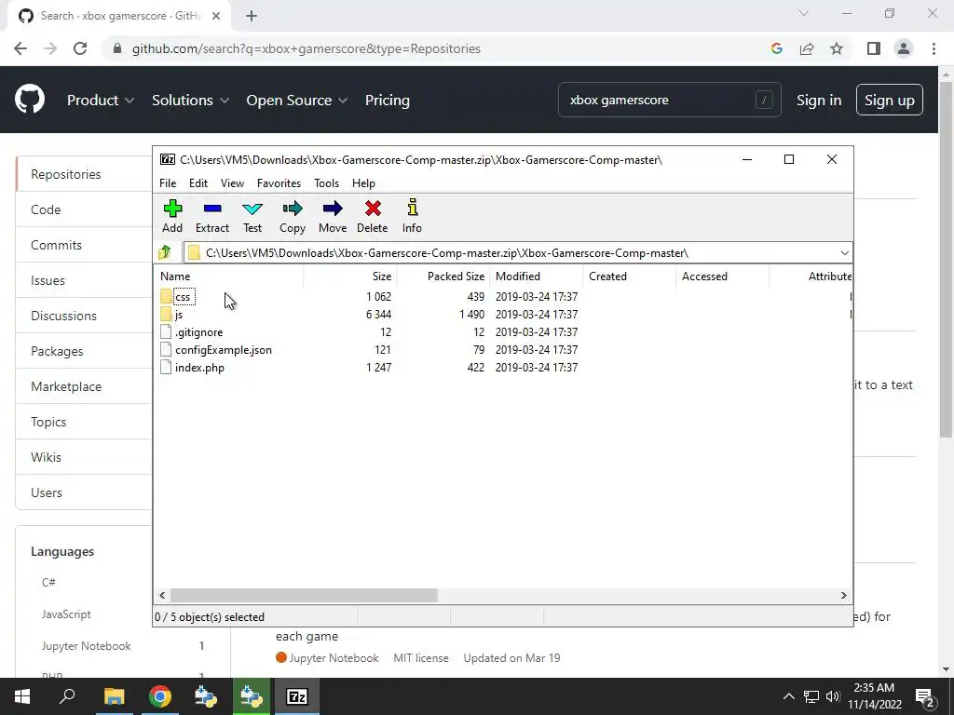Open 7-Zip File menu

point(168,183)
